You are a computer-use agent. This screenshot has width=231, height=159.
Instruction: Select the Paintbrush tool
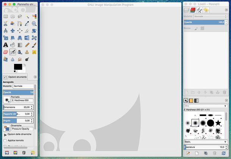click(34, 45)
